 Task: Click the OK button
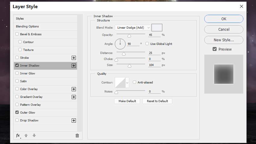224,19
